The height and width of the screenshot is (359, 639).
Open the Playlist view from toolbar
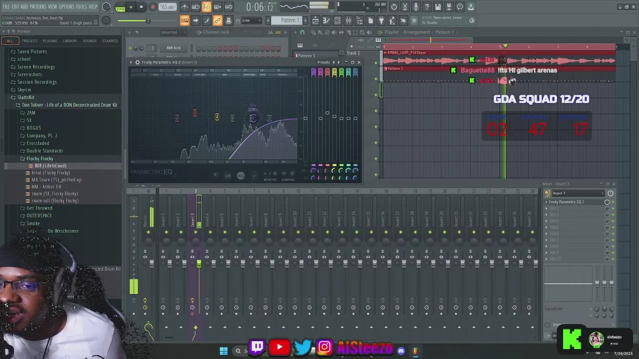coord(316,20)
